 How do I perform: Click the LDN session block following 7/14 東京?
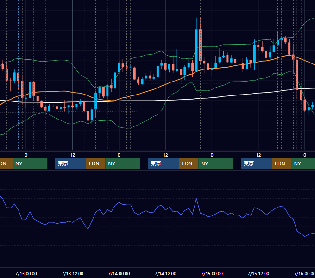189,164
